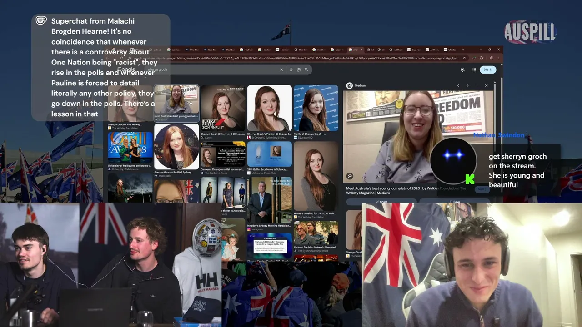Switch to the 'opsec' browser tab
Viewport: 582px width, 327px height.
(x=337, y=50)
